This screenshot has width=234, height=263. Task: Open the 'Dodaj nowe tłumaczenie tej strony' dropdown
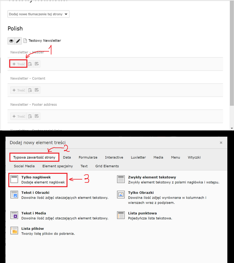tap(38, 14)
